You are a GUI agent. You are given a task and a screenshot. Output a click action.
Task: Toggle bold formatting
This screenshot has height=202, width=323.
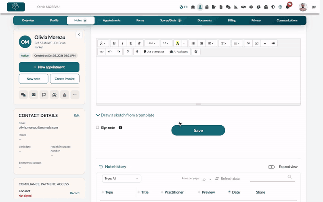[114, 43]
